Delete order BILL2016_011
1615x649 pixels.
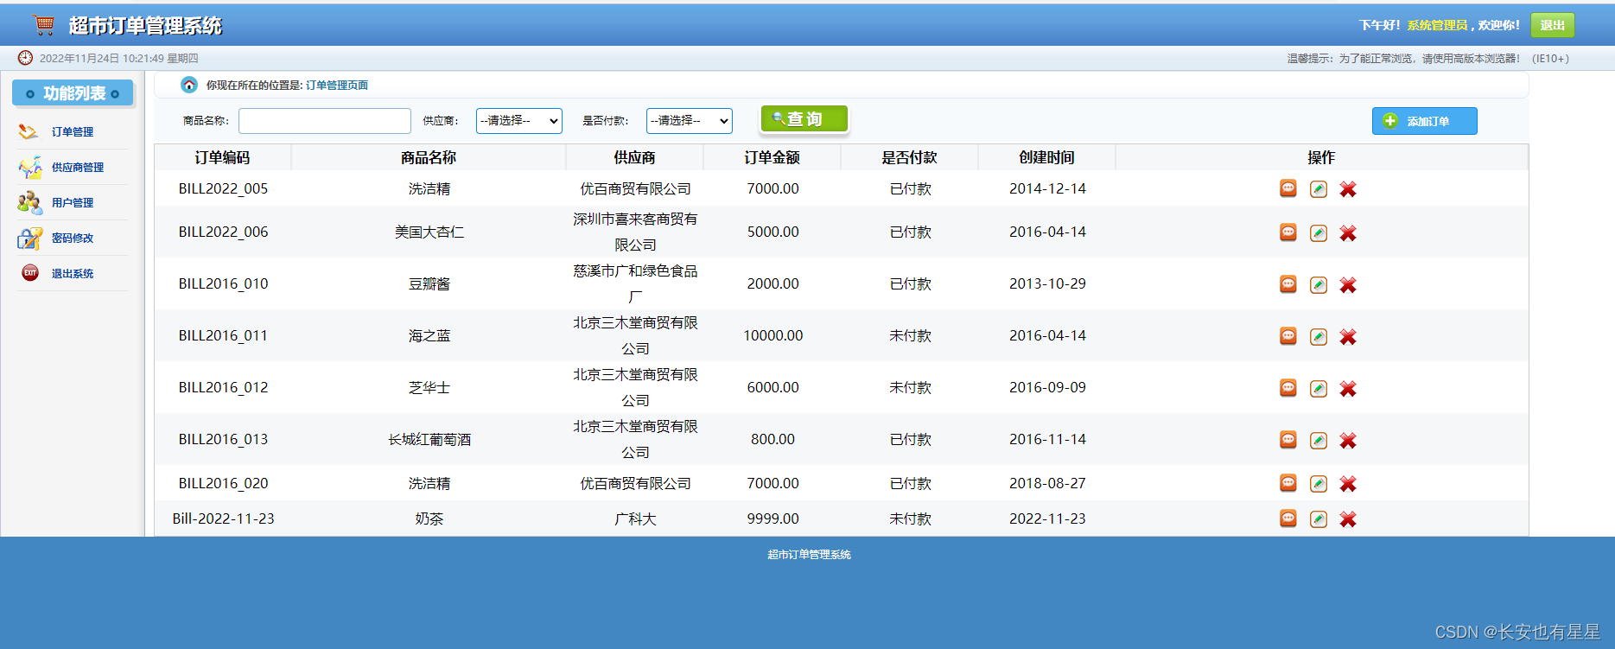tap(1348, 336)
